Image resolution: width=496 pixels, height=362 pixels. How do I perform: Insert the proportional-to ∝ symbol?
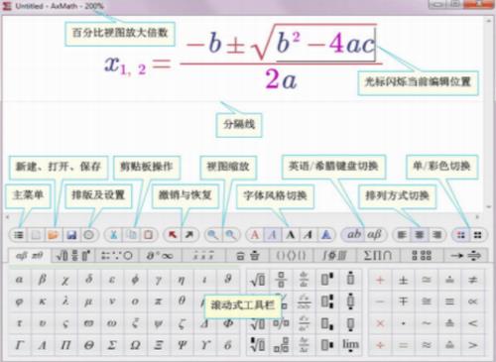(473, 302)
